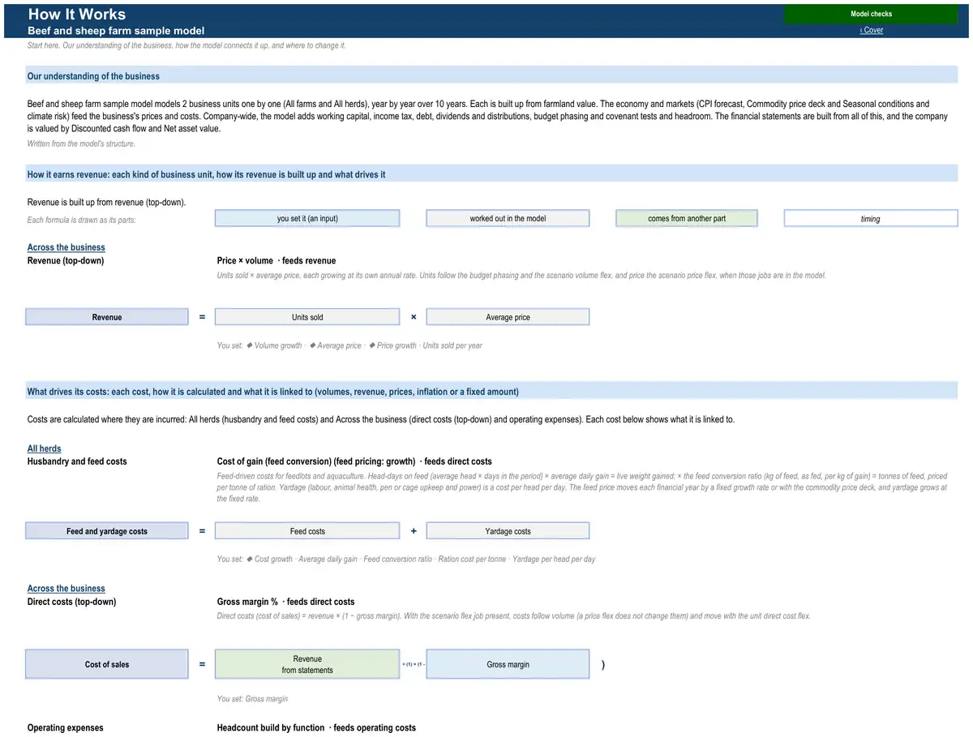Click the green Model checks button
Screen dimensions: 973x737
pos(871,14)
